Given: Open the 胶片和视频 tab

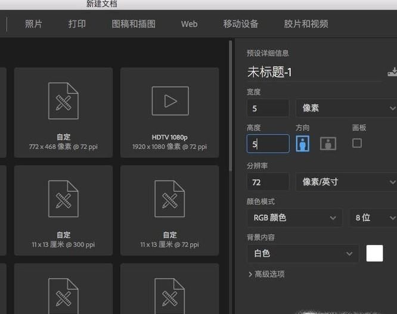Looking at the screenshot, I should point(306,24).
